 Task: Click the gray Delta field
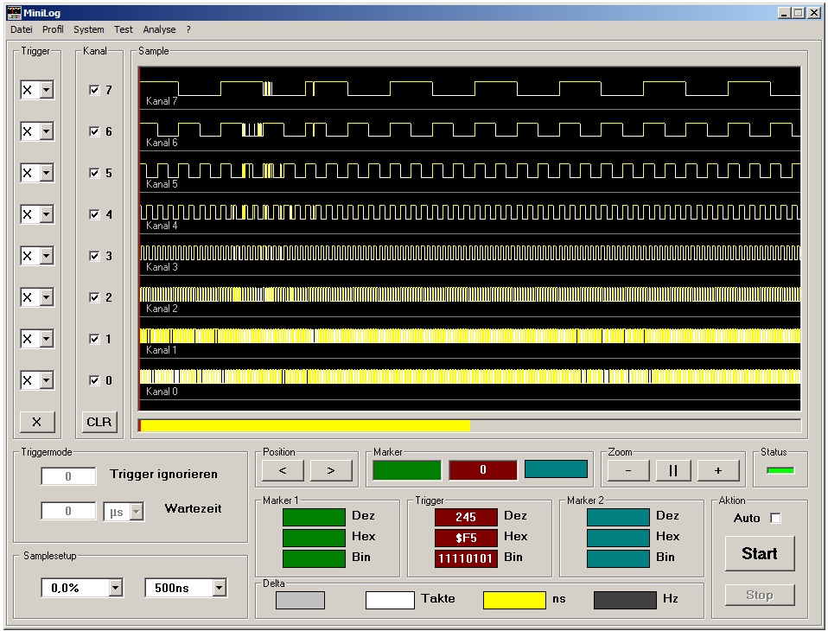click(301, 601)
